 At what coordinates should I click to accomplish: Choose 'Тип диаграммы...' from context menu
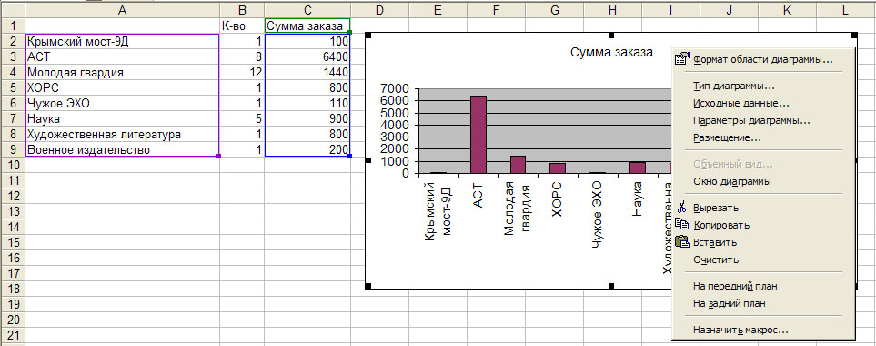733,86
